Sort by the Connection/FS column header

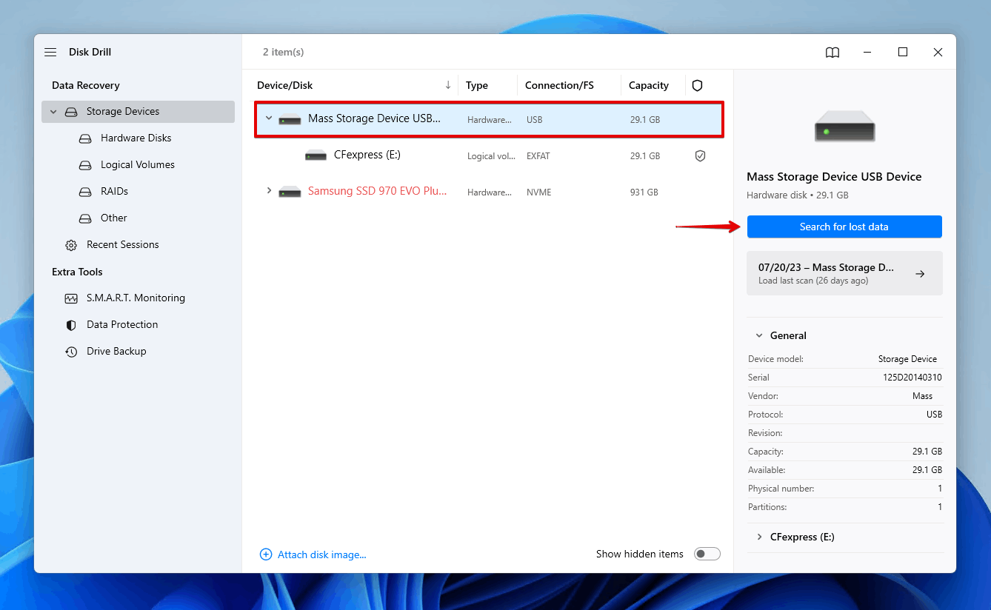click(x=559, y=85)
